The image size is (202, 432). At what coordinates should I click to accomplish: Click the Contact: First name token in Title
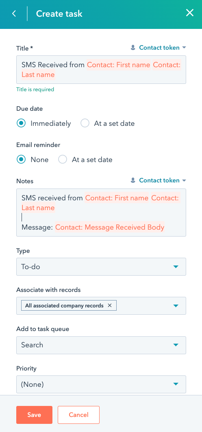(x=119, y=65)
